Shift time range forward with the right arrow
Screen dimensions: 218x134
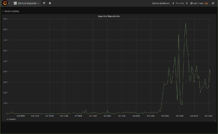[x=187, y=3]
